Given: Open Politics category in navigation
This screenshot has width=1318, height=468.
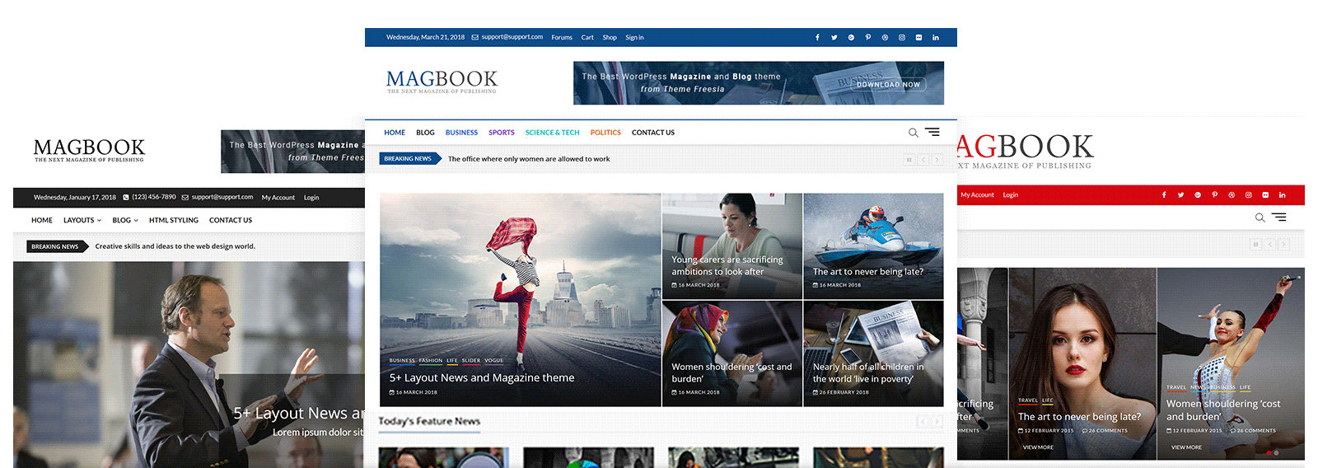Looking at the screenshot, I should tap(605, 133).
